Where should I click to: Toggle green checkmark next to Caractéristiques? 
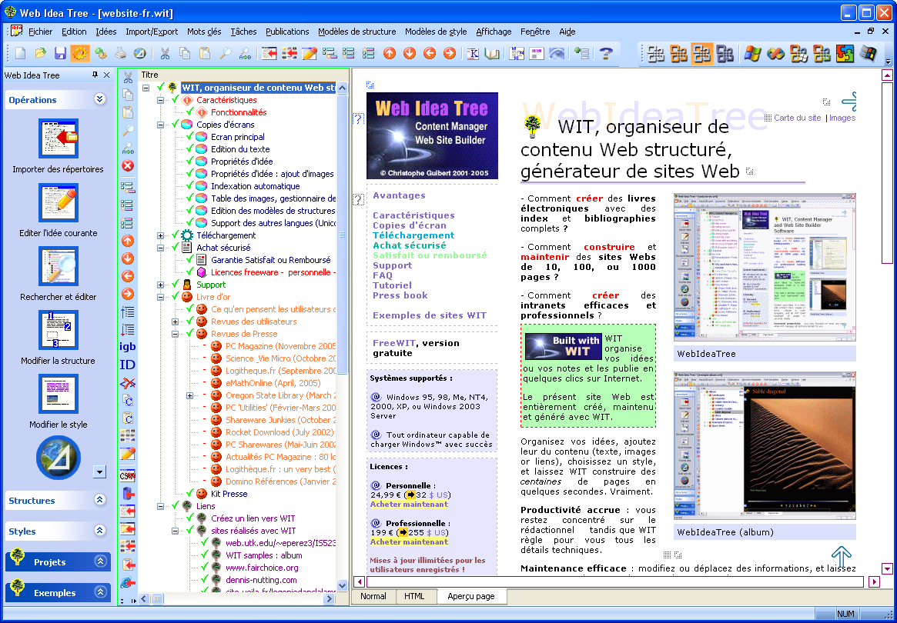pos(174,100)
